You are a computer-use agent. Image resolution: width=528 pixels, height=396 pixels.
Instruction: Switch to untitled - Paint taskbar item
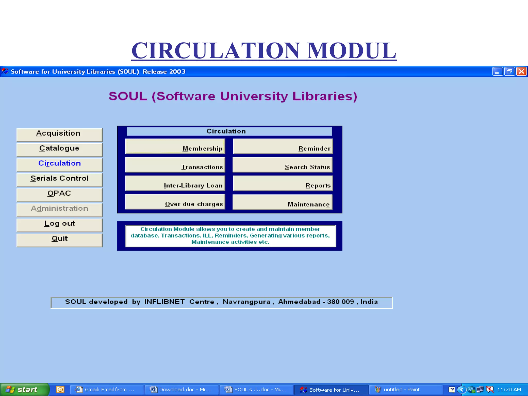pyautogui.click(x=406, y=390)
